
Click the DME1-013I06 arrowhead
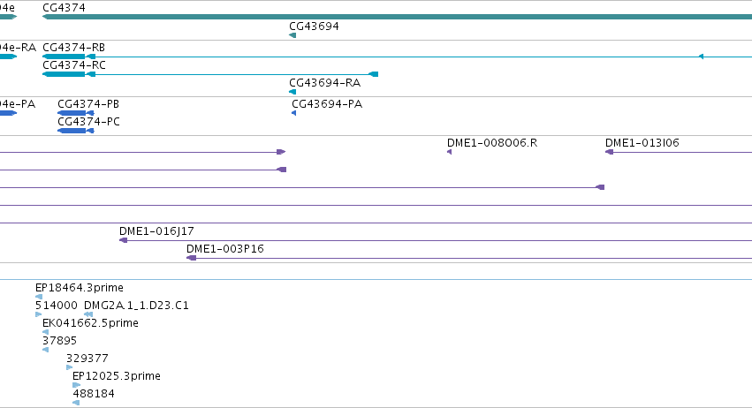tap(609, 152)
